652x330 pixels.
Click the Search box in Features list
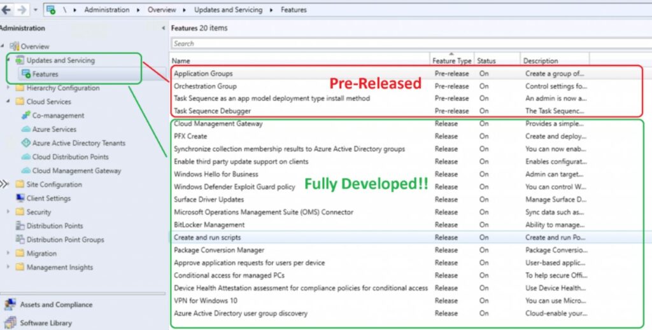tap(411, 44)
